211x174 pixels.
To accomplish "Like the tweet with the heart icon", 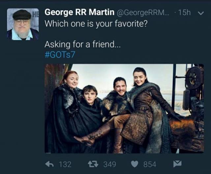I will 135,164.
